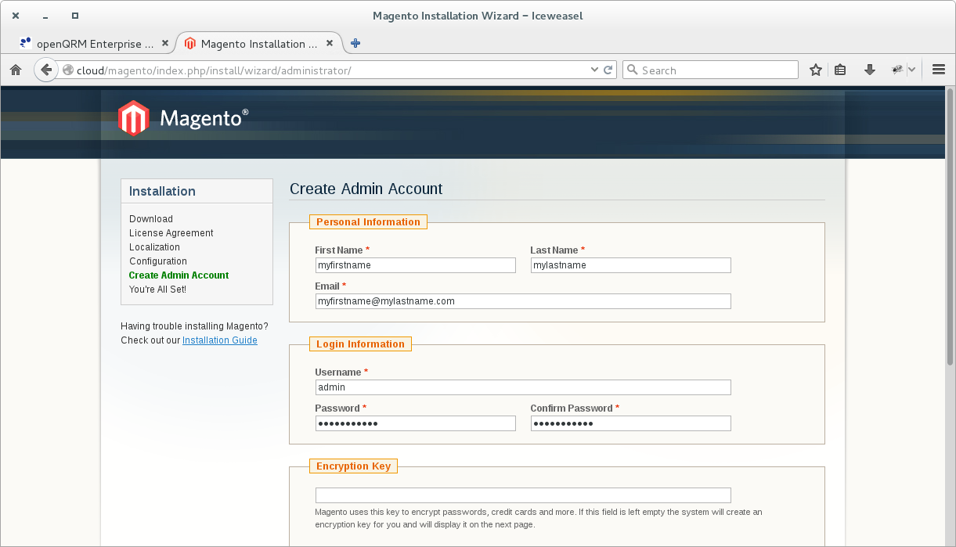Click Configuration step in sidebar
Viewport: 956px width, 547px height.
tap(158, 261)
